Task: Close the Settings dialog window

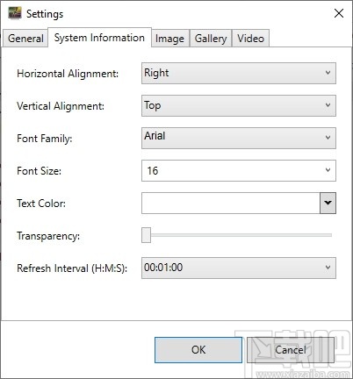Action: (339, 13)
